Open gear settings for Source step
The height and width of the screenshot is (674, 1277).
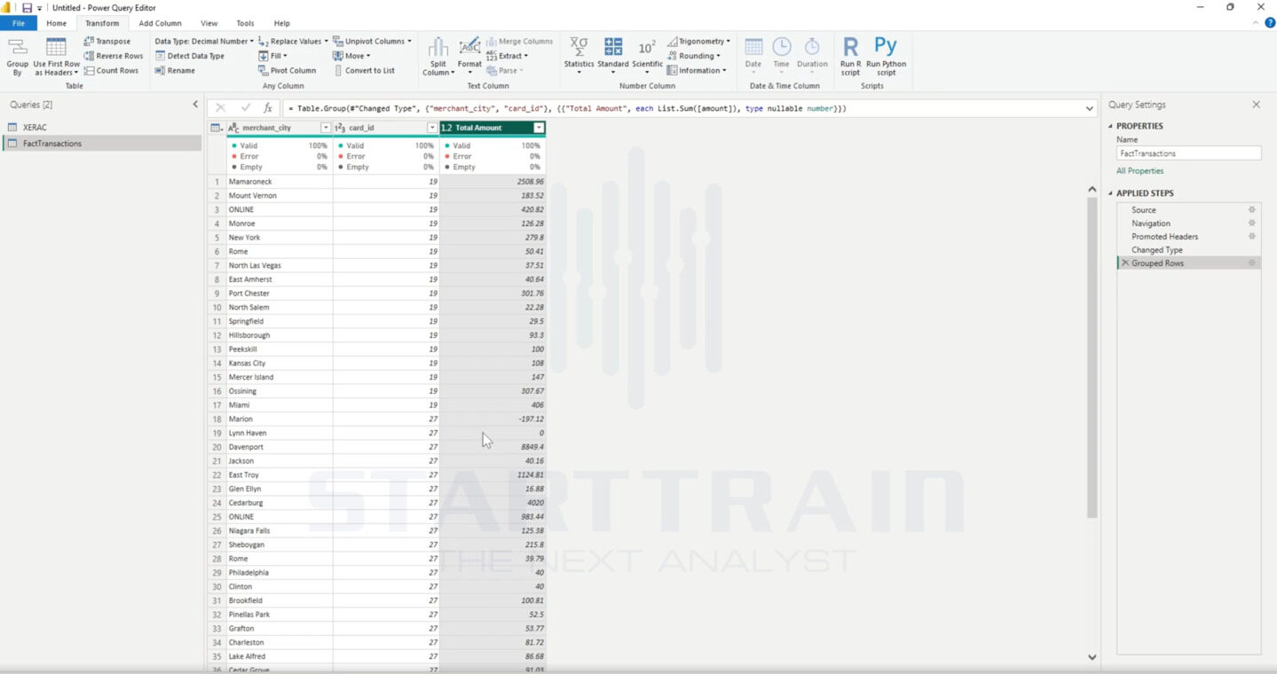pos(1252,210)
